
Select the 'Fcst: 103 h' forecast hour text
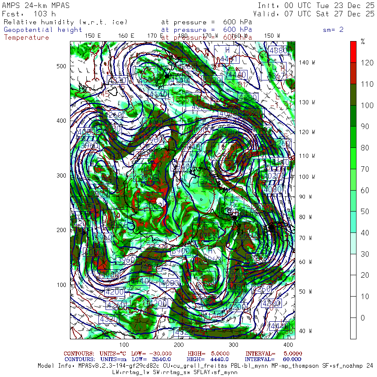(29, 14)
